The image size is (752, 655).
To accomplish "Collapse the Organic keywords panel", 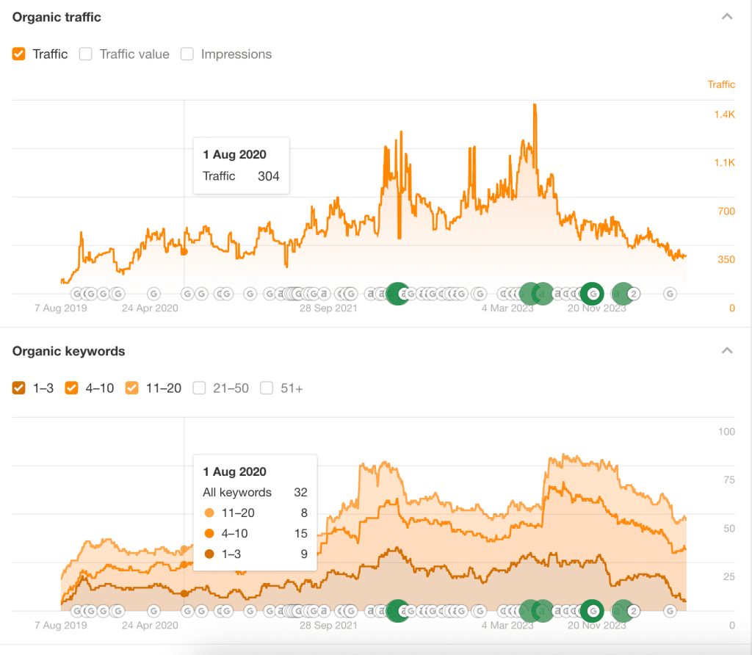I will point(726,350).
